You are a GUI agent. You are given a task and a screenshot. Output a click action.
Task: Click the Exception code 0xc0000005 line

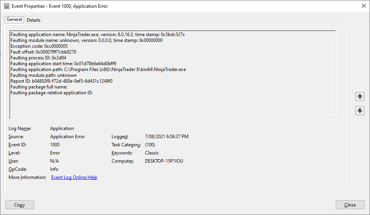pyautogui.click(x=39, y=46)
